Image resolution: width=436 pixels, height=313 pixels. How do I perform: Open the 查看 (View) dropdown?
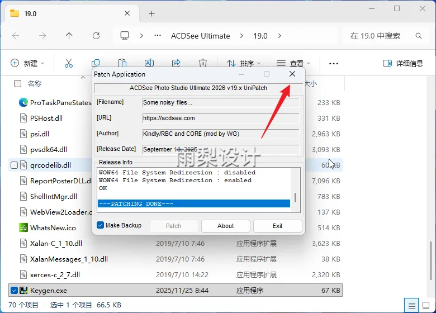click(x=293, y=63)
